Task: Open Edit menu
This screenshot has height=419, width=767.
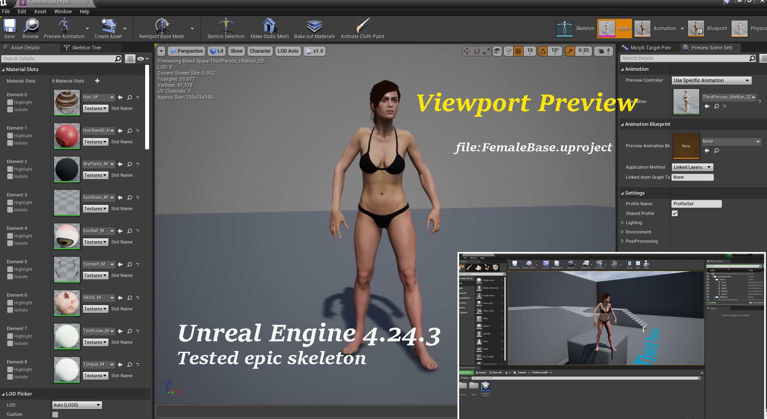Action: 22,12
